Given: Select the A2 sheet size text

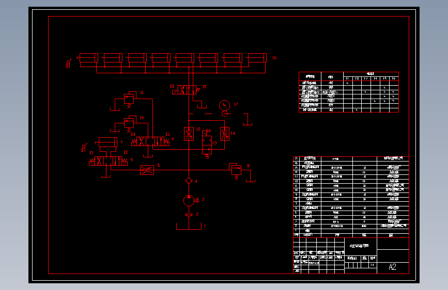Looking at the screenshot, I should (x=393, y=267).
